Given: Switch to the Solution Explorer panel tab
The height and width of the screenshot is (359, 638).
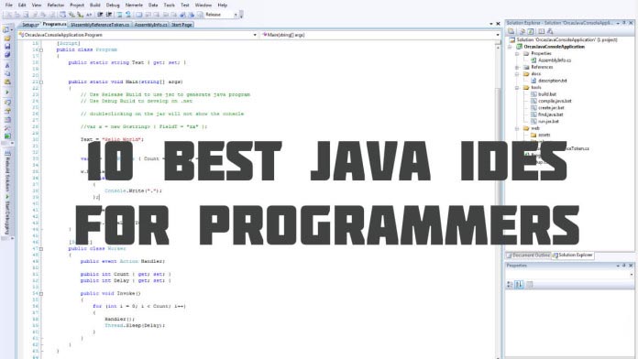Looking at the screenshot, I should coord(573,256).
